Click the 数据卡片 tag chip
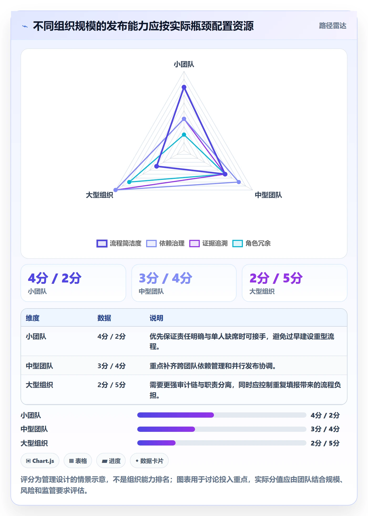Screen dimensions: 368x516 tap(149, 461)
